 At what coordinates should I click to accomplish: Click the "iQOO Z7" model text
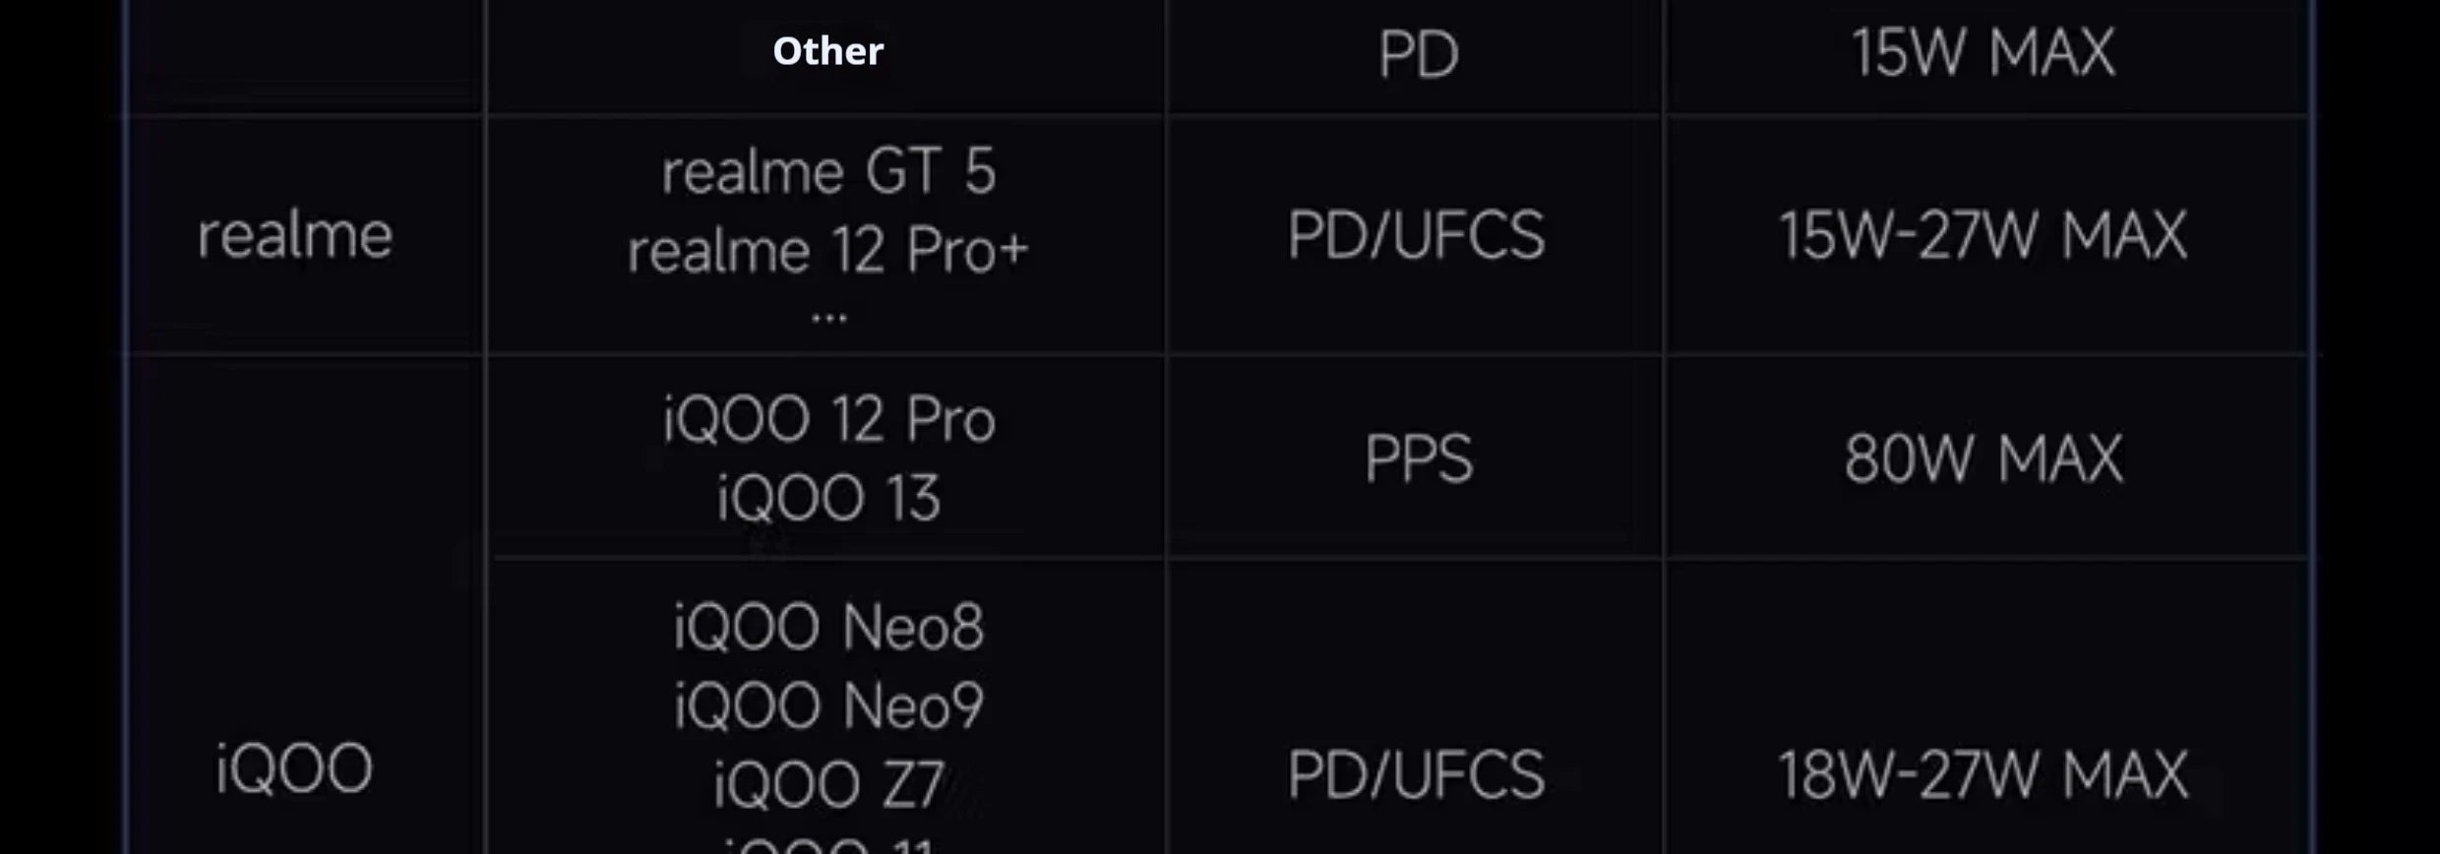[x=828, y=784]
